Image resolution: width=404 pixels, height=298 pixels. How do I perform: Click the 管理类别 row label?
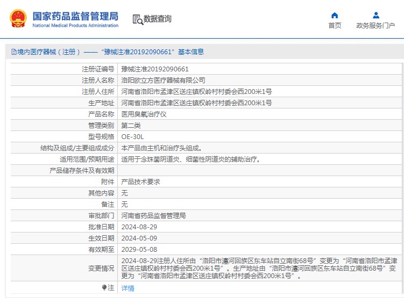(x=101, y=126)
